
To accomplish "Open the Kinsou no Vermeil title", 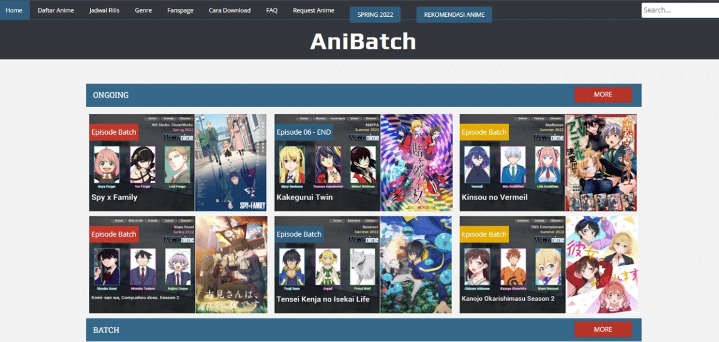I will (494, 197).
